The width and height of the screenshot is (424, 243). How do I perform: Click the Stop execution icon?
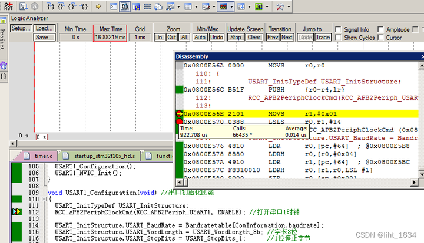point(34,6)
